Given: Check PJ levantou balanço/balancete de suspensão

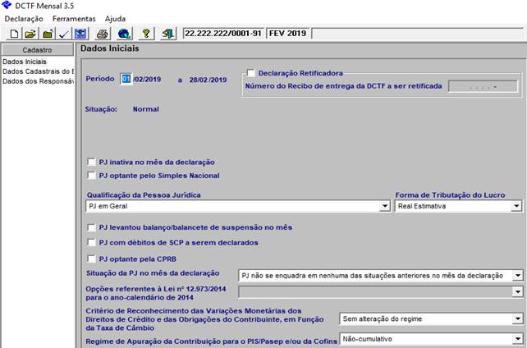Looking at the screenshot, I should click(91, 227).
